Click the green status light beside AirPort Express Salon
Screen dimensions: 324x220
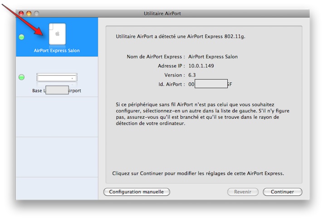(21, 37)
